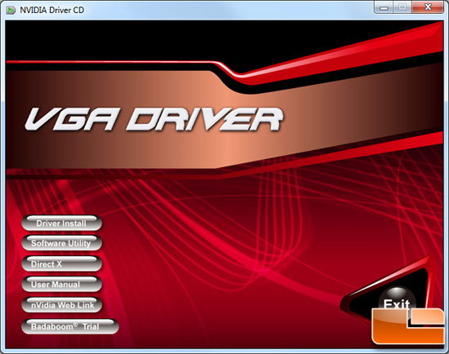Click the Driver Install button
The height and width of the screenshot is (354, 449).
[x=61, y=223]
